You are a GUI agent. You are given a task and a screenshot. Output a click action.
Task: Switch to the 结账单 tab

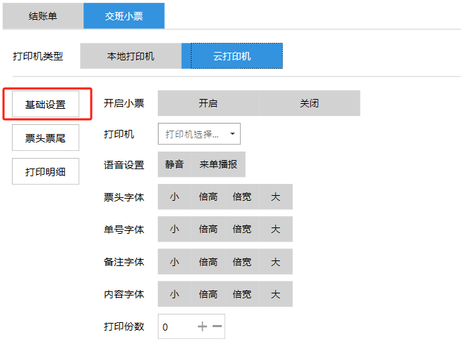(x=43, y=15)
